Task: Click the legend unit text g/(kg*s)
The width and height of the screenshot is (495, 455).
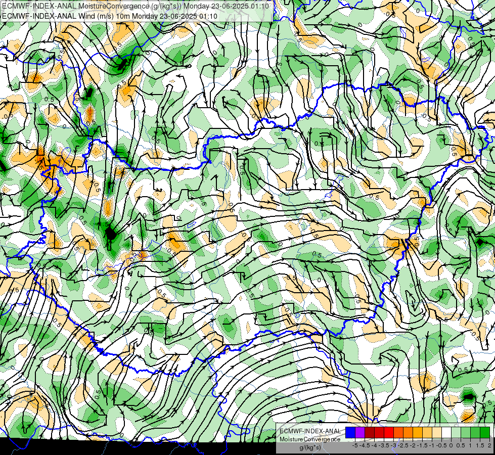Action: (310, 448)
